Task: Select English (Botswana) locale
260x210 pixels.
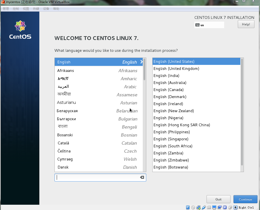Action: [196, 167]
